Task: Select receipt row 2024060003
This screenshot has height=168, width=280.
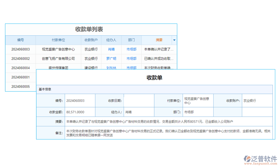Action: coord(20,49)
